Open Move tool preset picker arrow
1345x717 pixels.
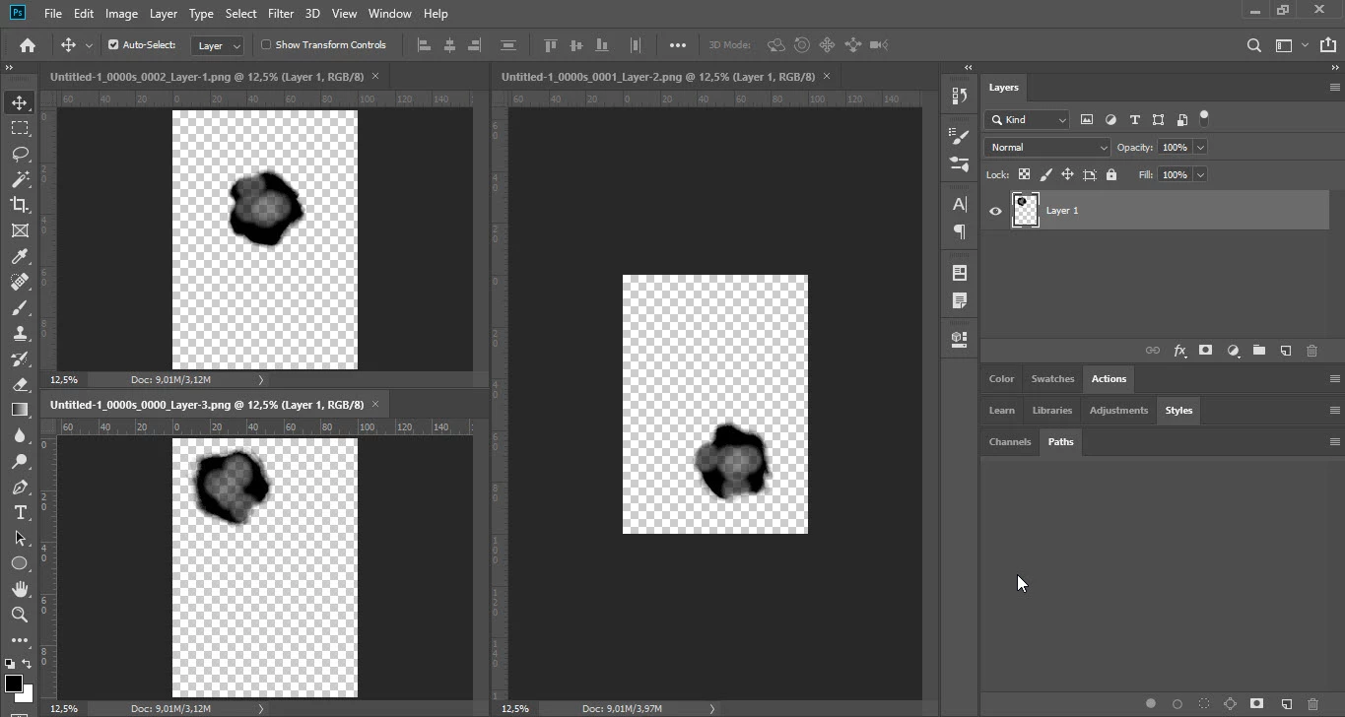coord(89,45)
